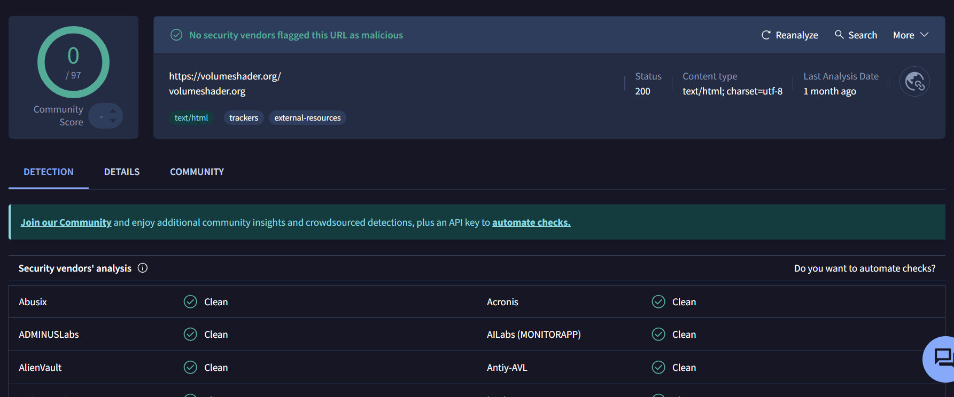Click the Content type label

[x=710, y=76]
